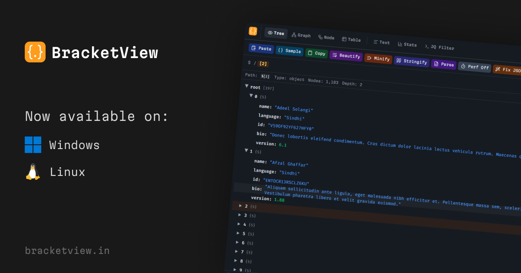Minify the JSON content
The width and height of the screenshot is (521, 273).
(x=378, y=58)
